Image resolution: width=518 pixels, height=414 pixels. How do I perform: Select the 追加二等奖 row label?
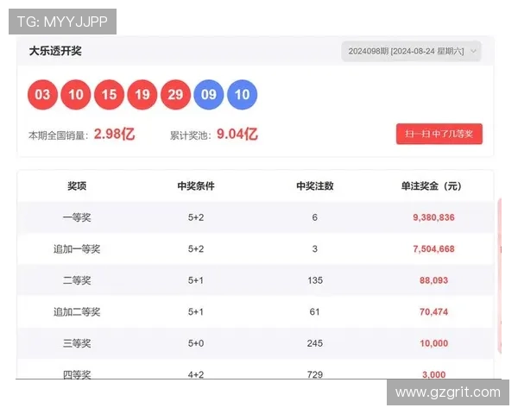pos(77,311)
